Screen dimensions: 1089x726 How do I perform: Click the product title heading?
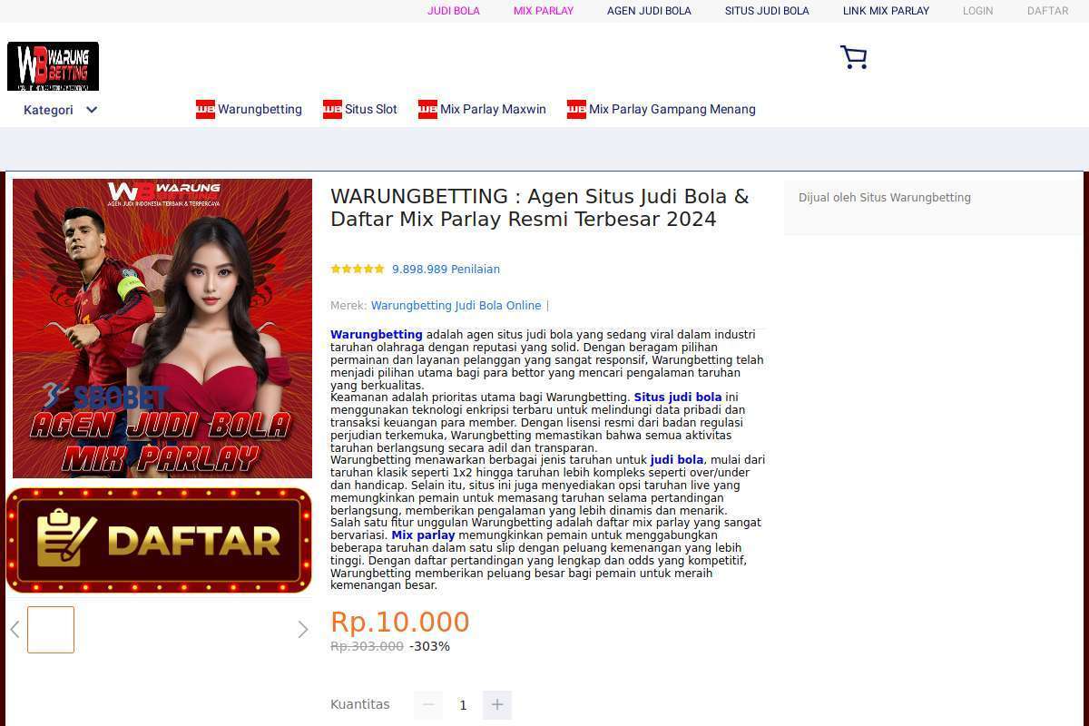(540, 208)
